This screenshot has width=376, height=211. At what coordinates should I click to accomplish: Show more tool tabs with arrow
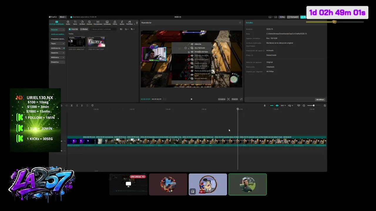(x=137, y=23)
